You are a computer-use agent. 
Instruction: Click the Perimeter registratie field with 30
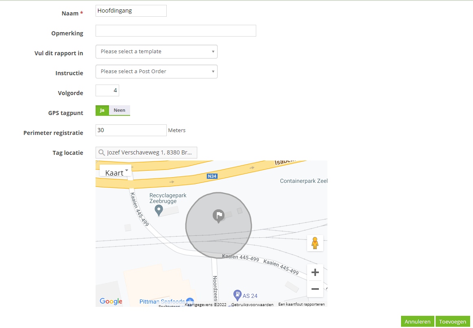click(x=131, y=130)
